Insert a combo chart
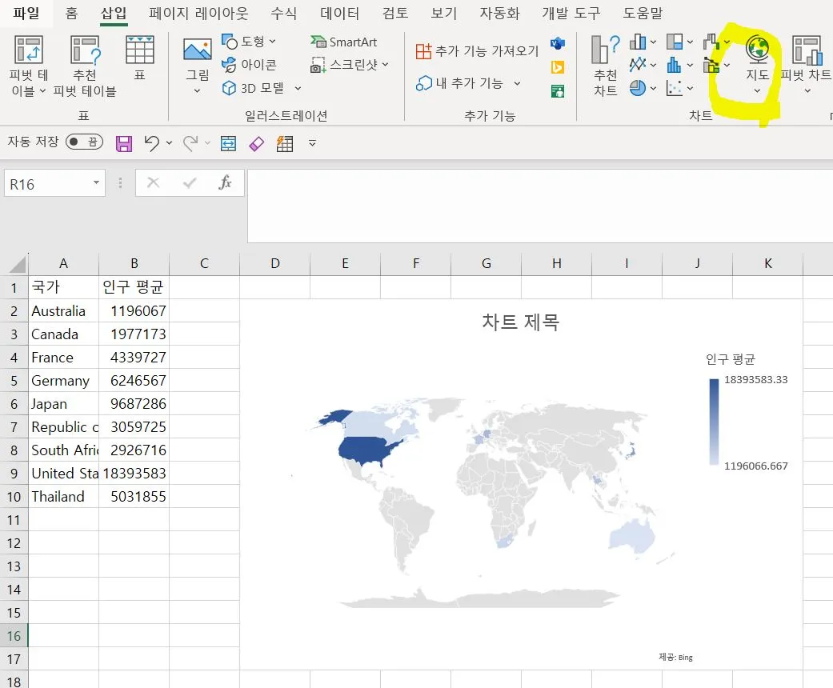Viewport: 833px width, 688px height. coord(711,65)
